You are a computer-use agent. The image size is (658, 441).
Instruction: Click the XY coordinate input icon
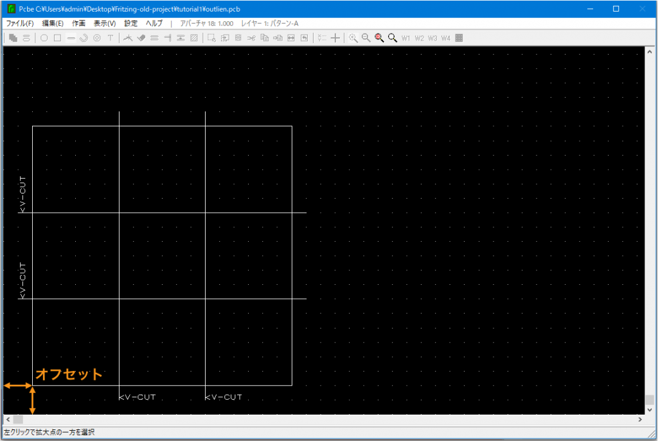pyautogui.click(x=322, y=38)
